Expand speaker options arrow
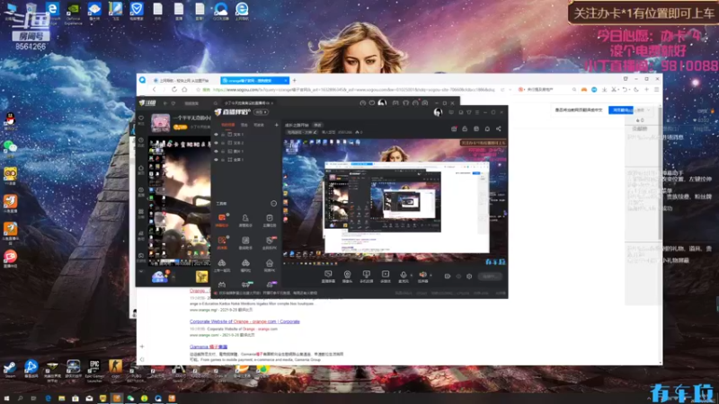Screen dimensions: 719x404 point(431,276)
